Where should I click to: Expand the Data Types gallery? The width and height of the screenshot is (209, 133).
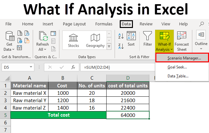click(109, 47)
